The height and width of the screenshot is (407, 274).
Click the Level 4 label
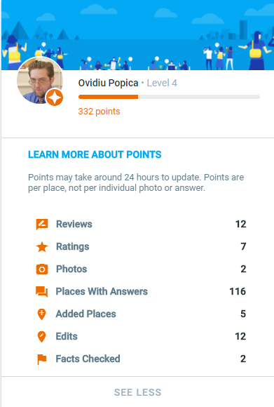point(162,83)
